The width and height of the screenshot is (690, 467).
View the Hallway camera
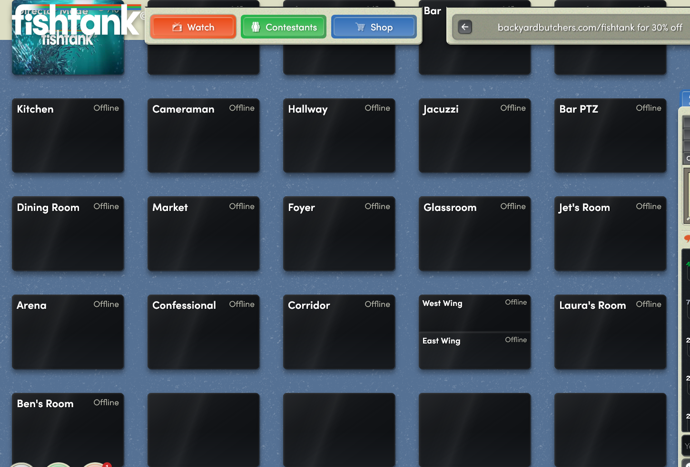(x=339, y=135)
